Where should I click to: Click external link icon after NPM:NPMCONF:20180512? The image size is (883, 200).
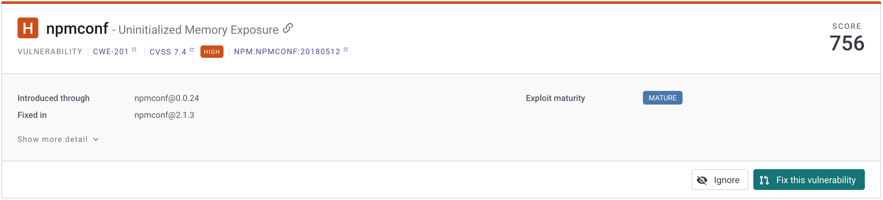coord(346,50)
